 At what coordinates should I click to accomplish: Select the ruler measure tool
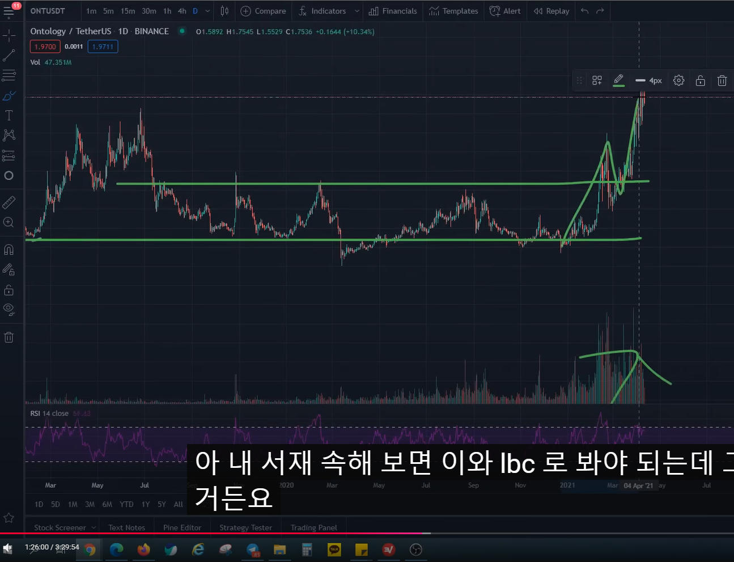9,202
